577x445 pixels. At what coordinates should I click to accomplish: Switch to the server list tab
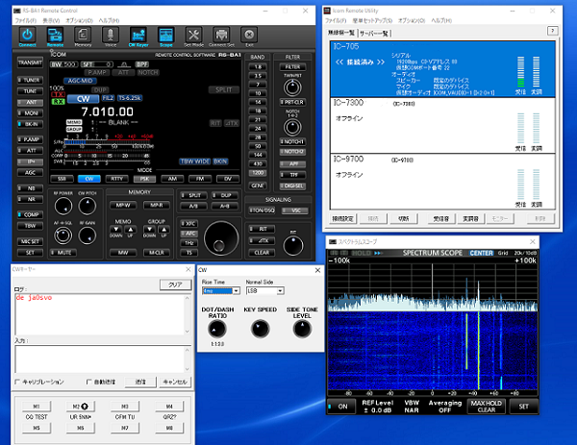pos(374,33)
